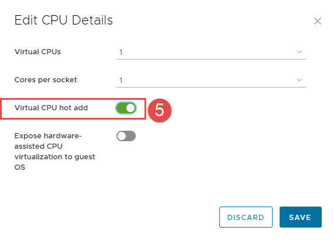
Task: Click the Virtual CPUs label
Action: click(x=37, y=51)
